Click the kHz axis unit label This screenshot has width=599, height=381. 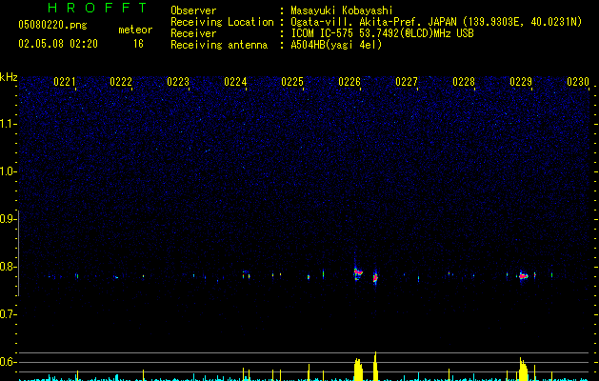click(9, 77)
